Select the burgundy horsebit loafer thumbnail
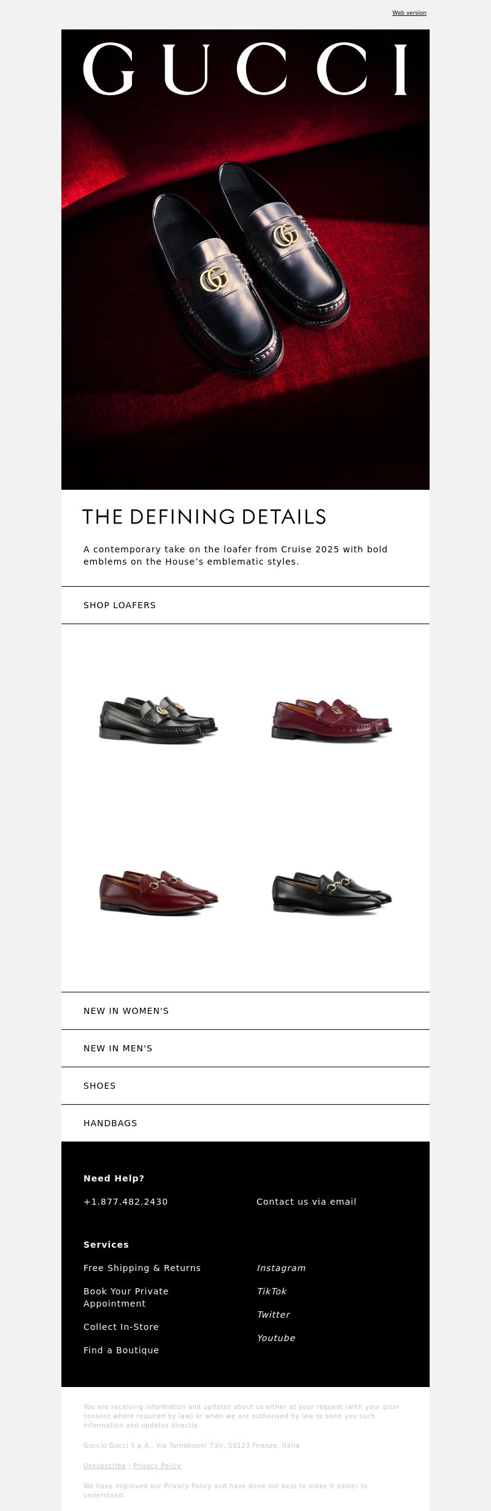 click(159, 893)
